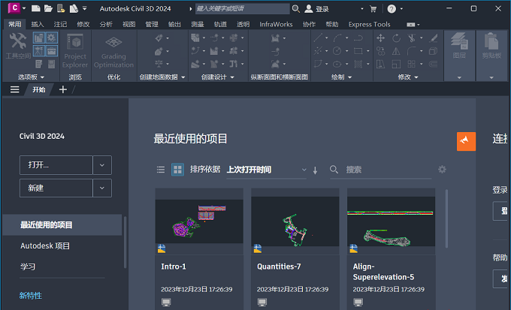Viewport: 511px width, 310px height.
Task: Select the Array tool in the 修改 panel
Action: (x=412, y=64)
